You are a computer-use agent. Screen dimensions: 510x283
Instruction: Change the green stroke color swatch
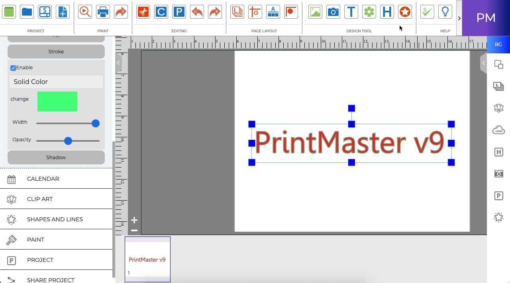[x=57, y=101]
